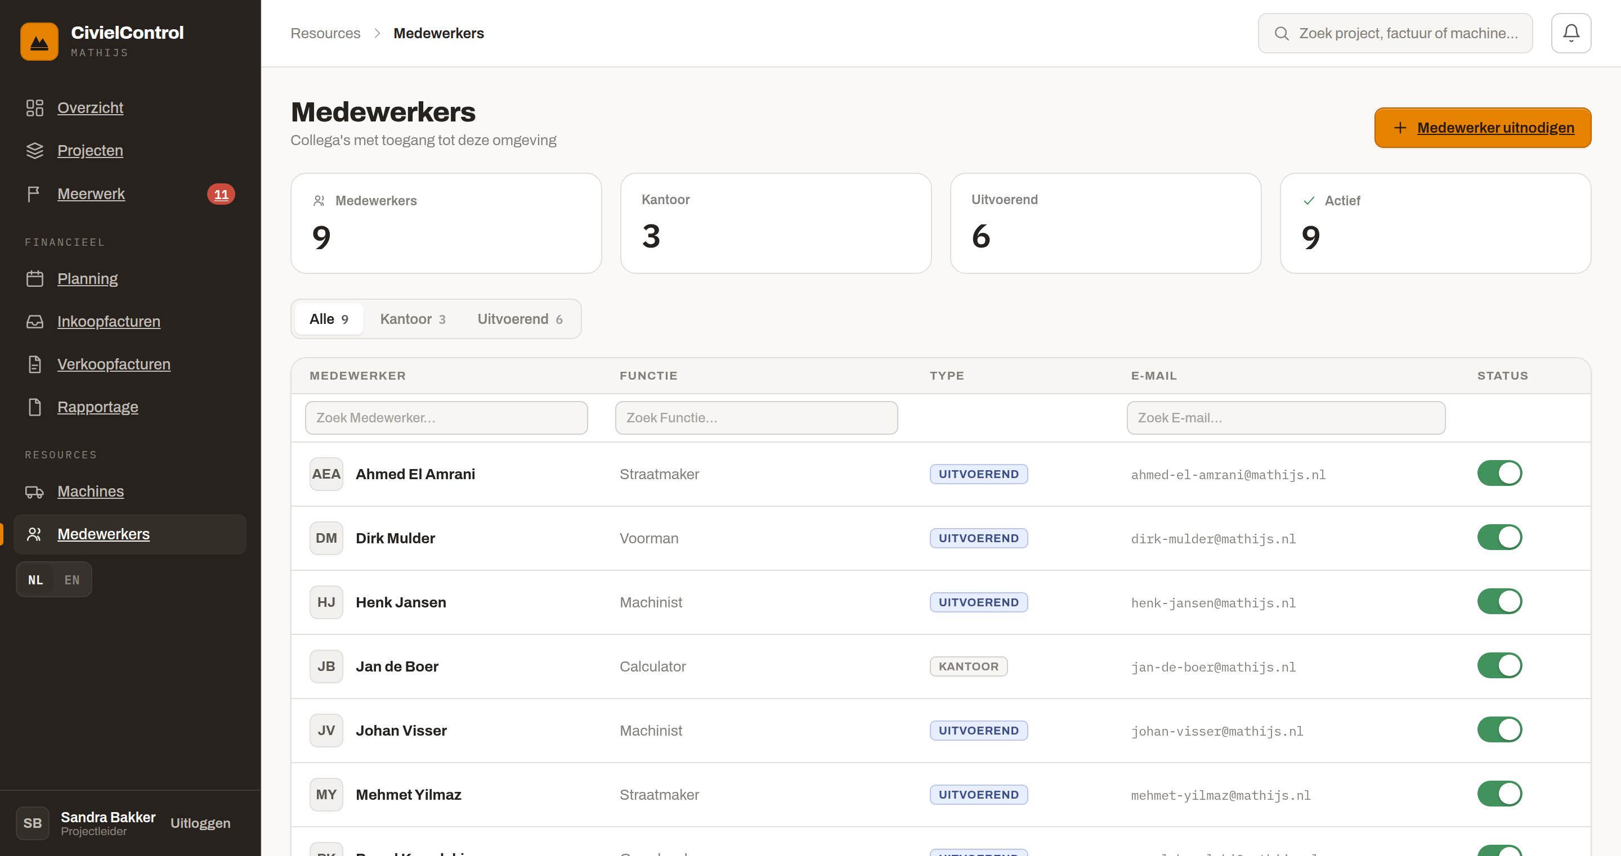Viewport: 1621px width, 856px height.
Task: Click the JV avatar for Johan Visser
Action: click(326, 730)
